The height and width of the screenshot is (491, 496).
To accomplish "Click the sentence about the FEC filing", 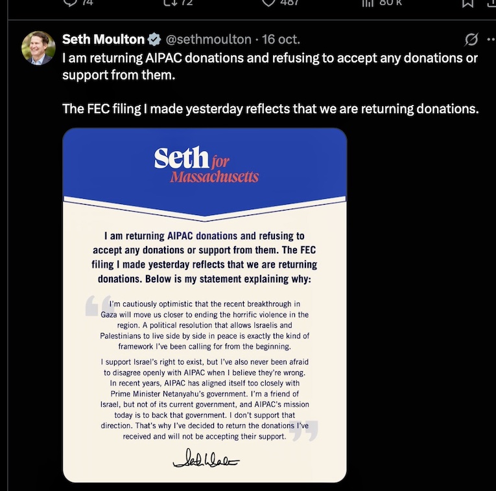I will 270,108.
